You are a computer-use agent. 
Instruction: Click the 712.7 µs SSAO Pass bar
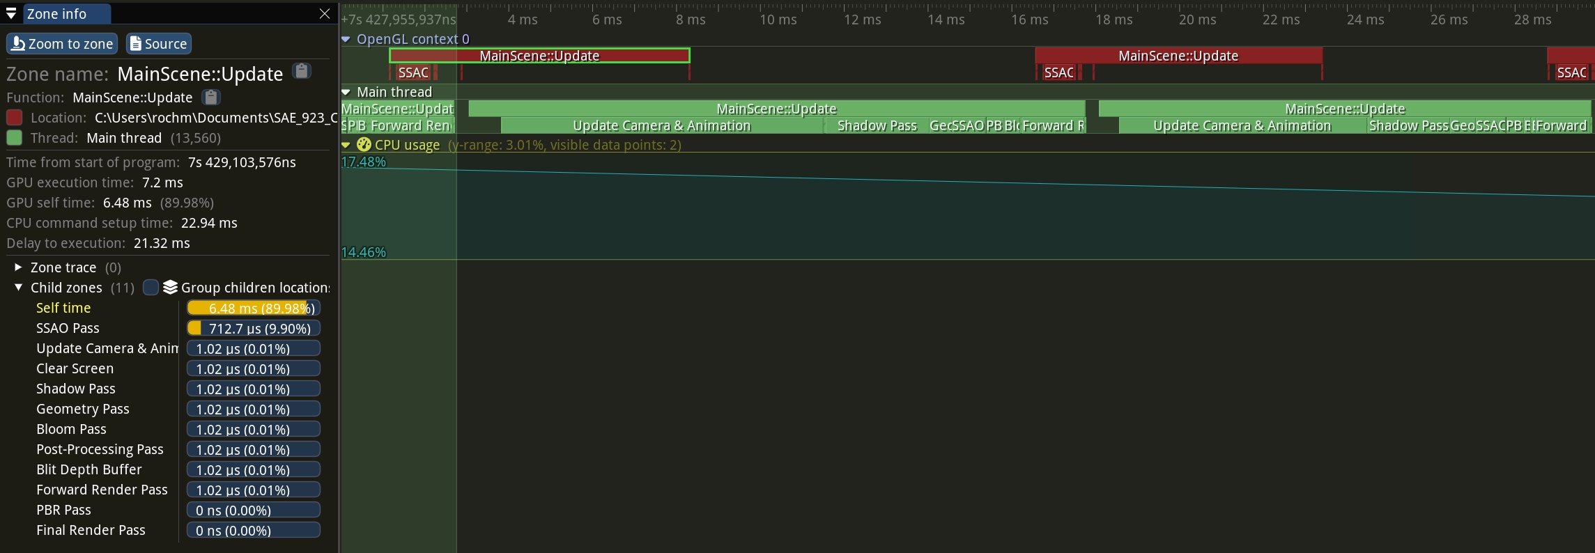point(254,328)
